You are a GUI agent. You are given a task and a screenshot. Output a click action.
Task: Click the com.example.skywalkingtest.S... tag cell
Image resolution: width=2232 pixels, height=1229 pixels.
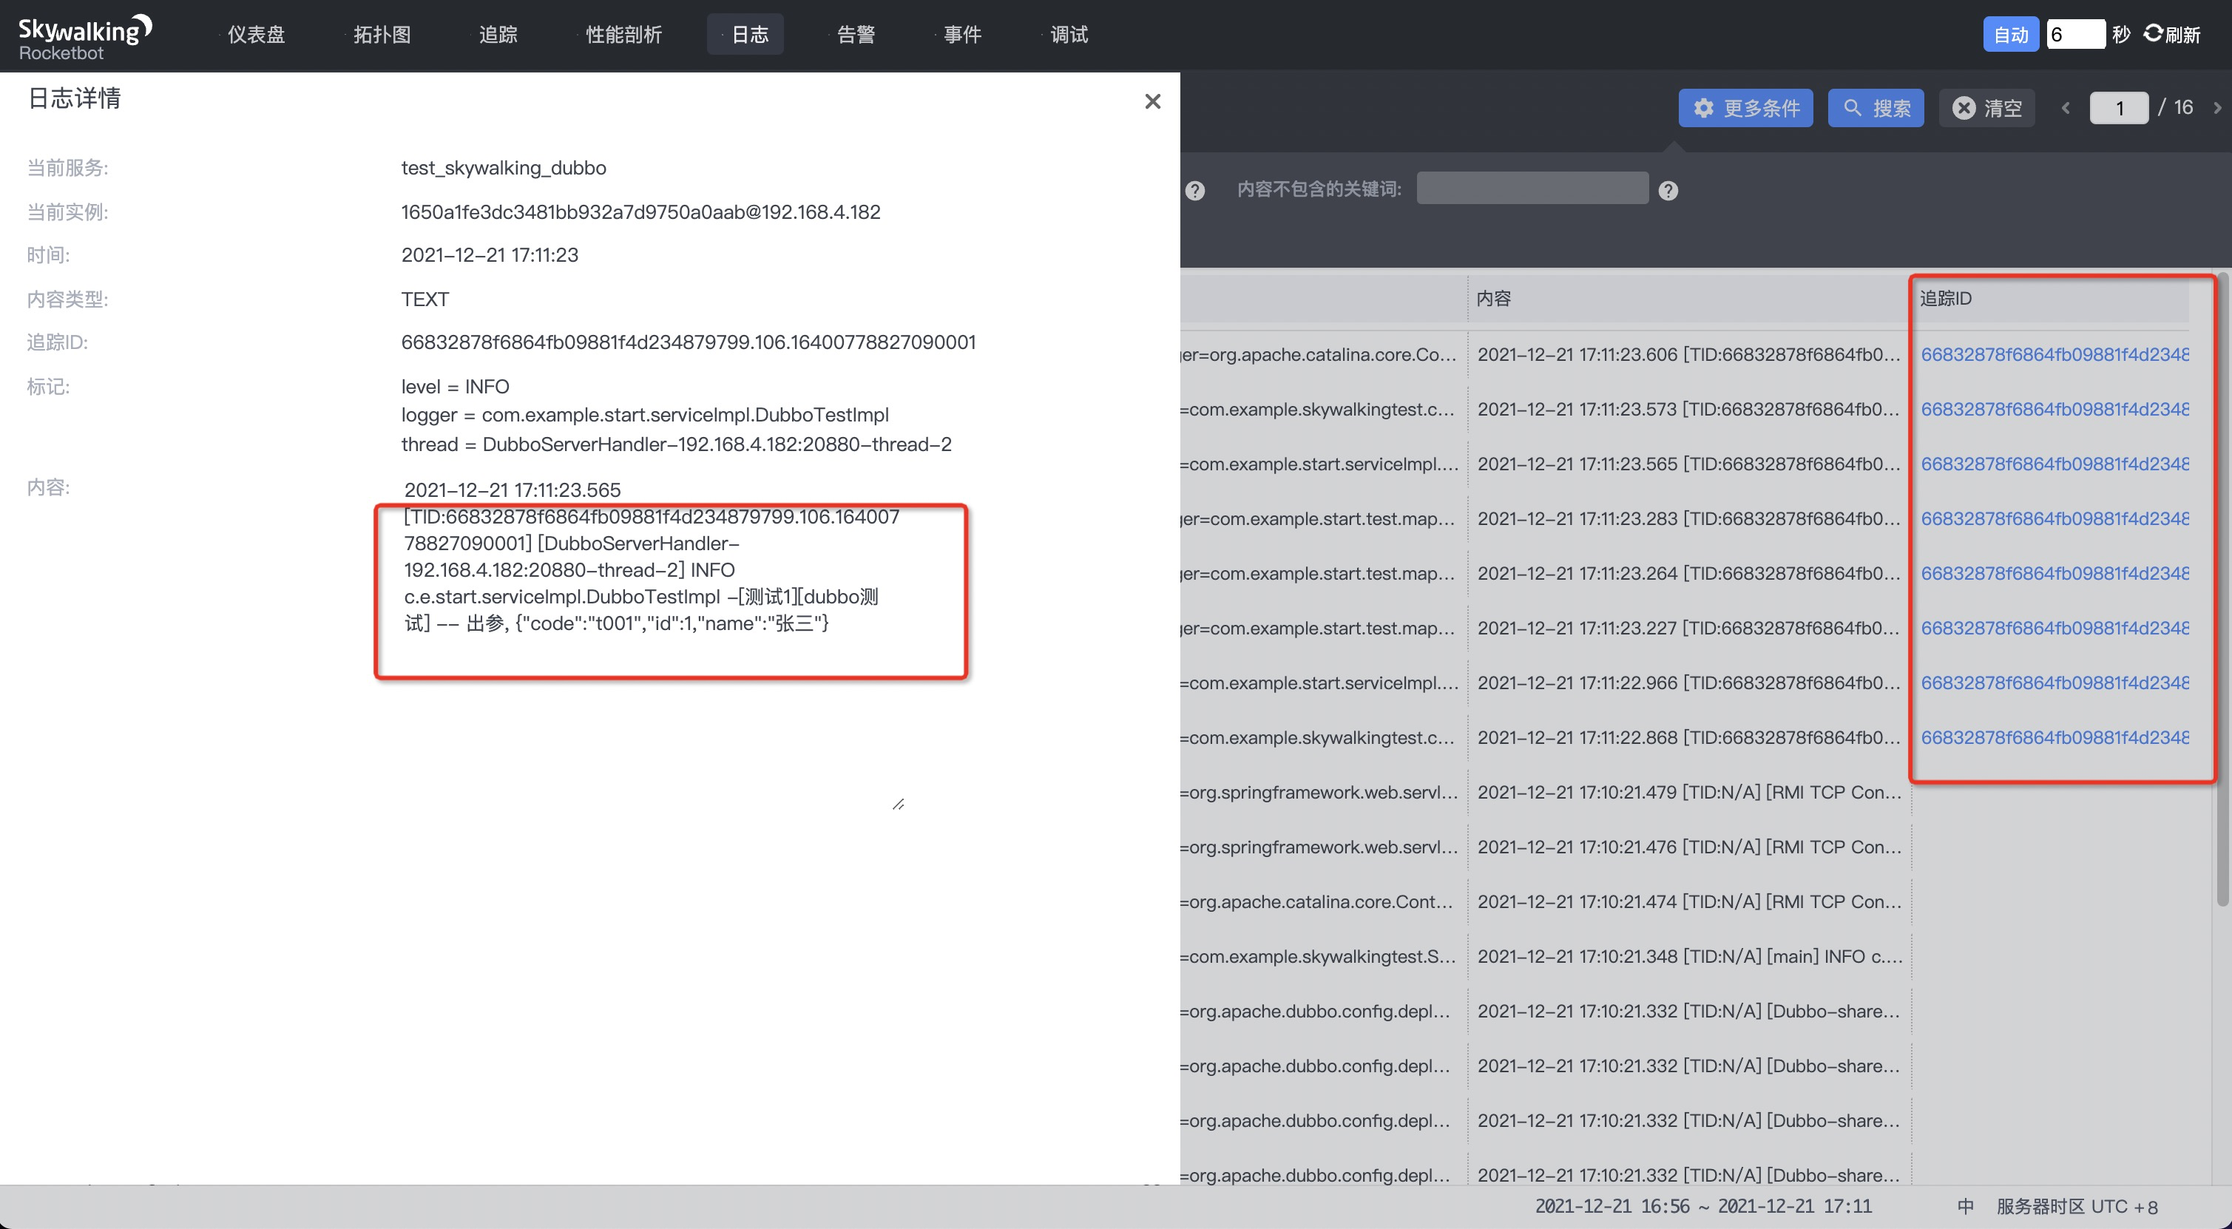1318,956
